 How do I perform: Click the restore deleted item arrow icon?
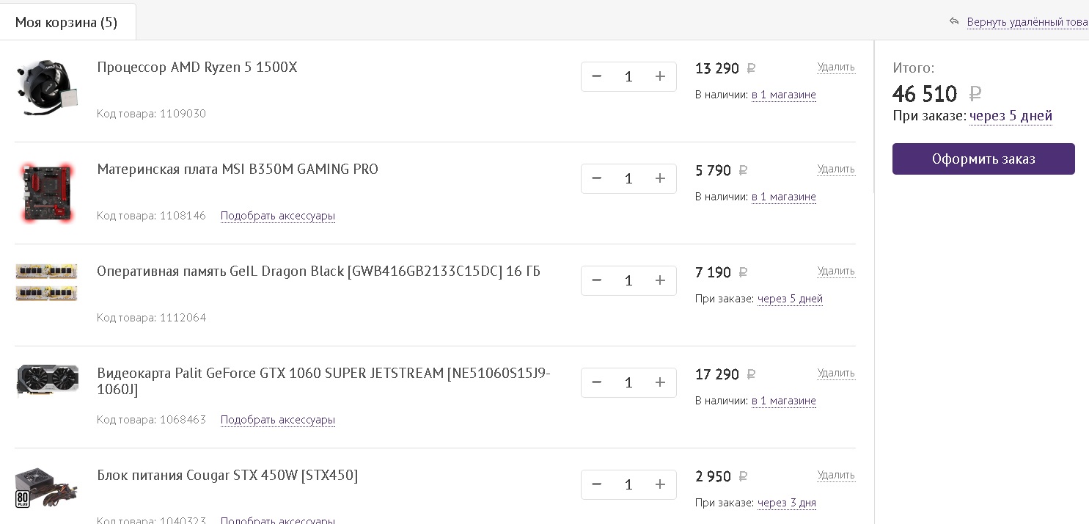[954, 21]
